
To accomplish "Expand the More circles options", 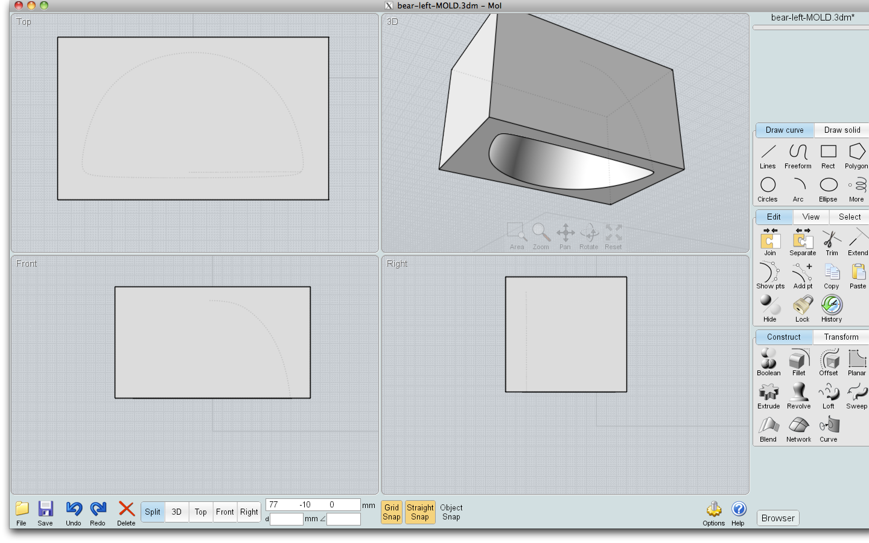I will click(856, 189).
